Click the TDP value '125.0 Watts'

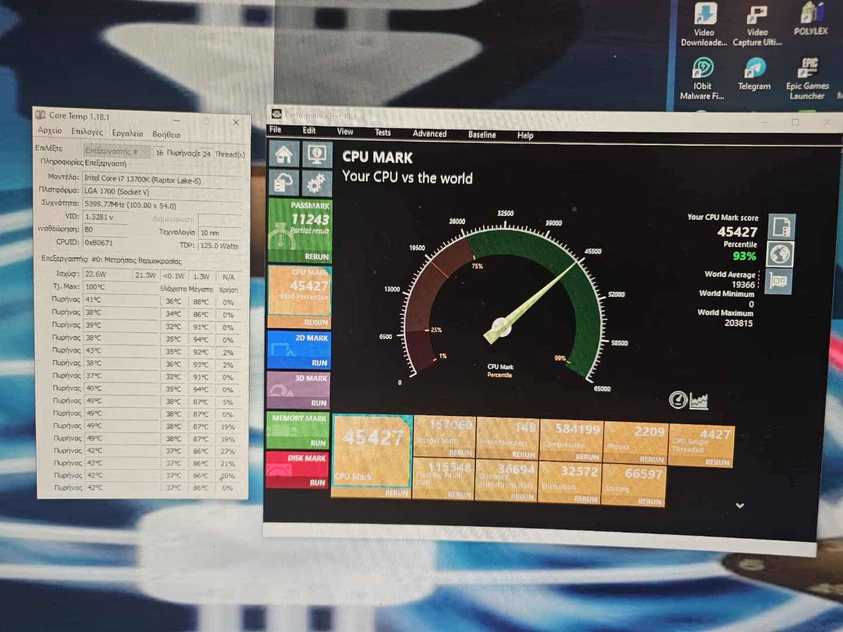(220, 246)
